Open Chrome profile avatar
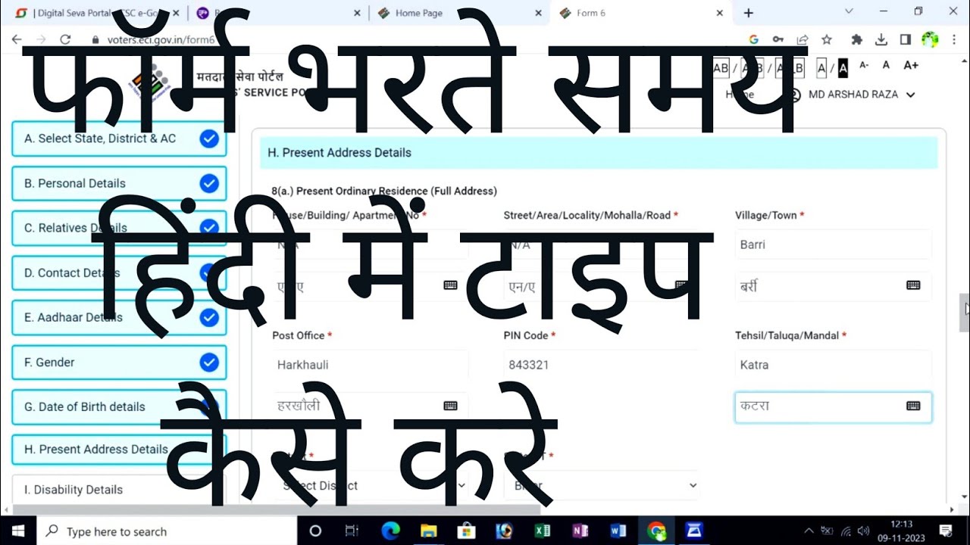The height and width of the screenshot is (545, 970). 930,39
